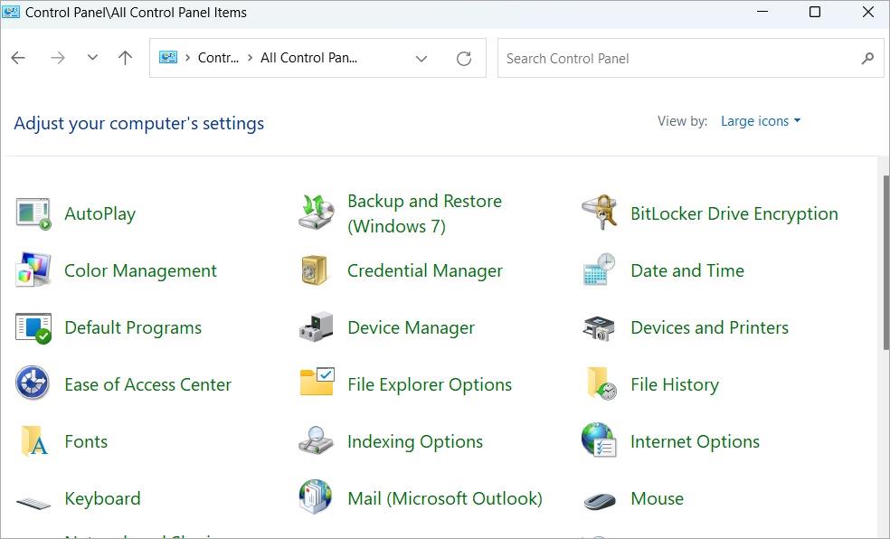This screenshot has width=890, height=539.
Task: Open the Keyboard link
Action: pyautogui.click(x=102, y=498)
